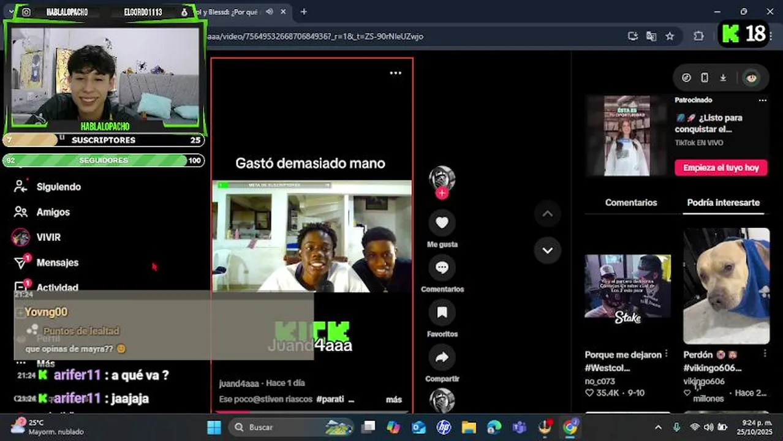This screenshot has width=783, height=441.
Task: Click Chrome's install app icon in address bar
Action: (633, 36)
